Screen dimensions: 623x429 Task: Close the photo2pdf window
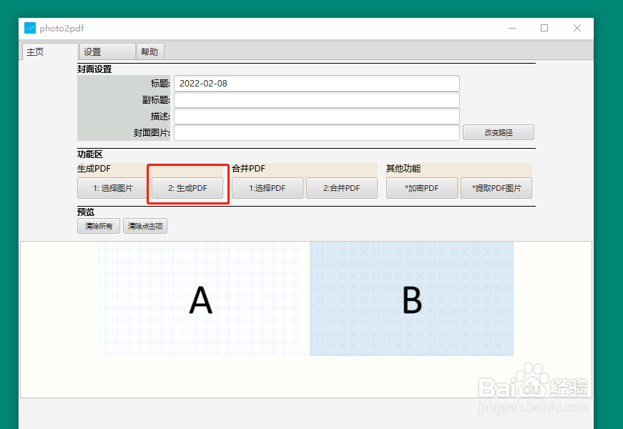click(x=577, y=28)
